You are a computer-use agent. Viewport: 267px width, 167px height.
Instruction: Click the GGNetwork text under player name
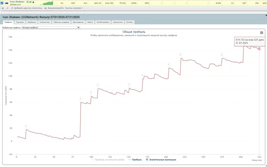(x=15, y=5)
